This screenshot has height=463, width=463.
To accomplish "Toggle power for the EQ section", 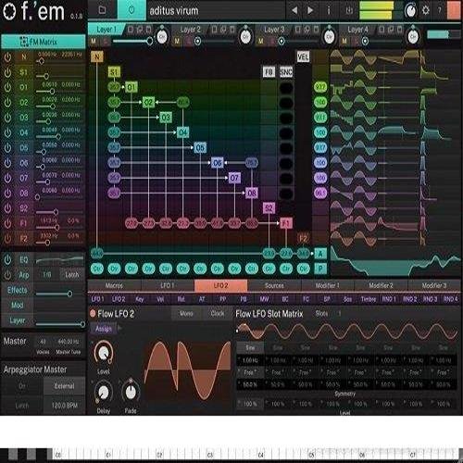I will (x=7, y=260).
